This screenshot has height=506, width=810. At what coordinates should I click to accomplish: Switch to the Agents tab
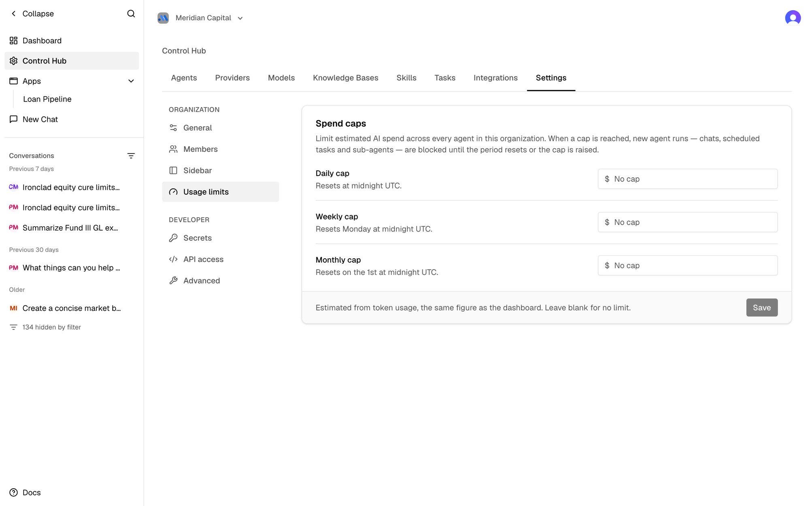184,78
